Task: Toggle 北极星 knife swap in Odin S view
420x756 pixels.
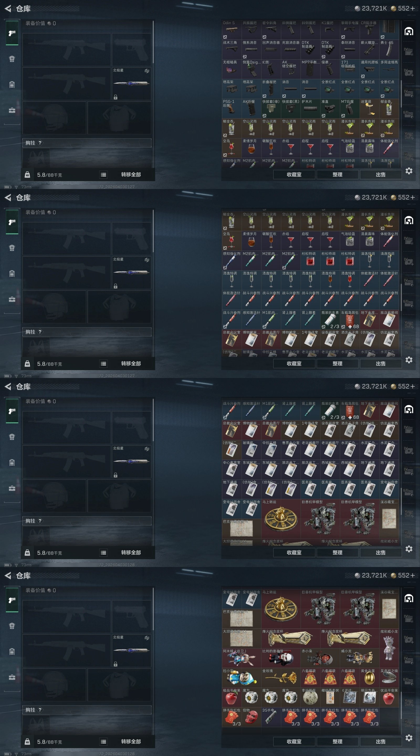Action: (x=147, y=71)
